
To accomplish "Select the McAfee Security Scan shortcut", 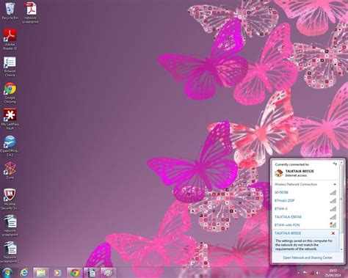I will point(10,200).
